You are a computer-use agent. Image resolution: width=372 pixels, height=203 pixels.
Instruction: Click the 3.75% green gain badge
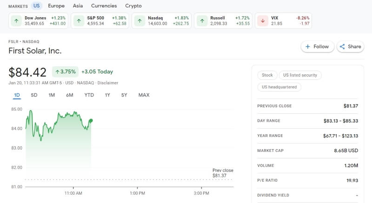pyautogui.click(x=65, y=72)
